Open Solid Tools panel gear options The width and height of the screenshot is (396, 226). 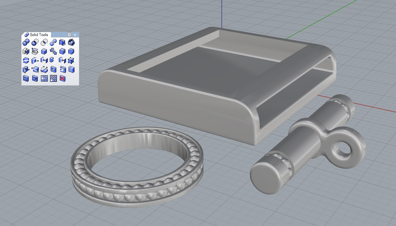[x=69, y=35]
